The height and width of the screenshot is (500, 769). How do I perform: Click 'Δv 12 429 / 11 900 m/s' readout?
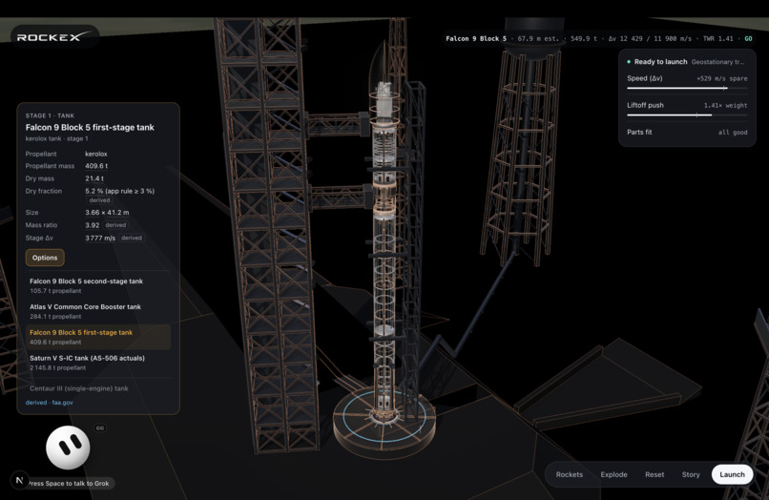(650, 38)
